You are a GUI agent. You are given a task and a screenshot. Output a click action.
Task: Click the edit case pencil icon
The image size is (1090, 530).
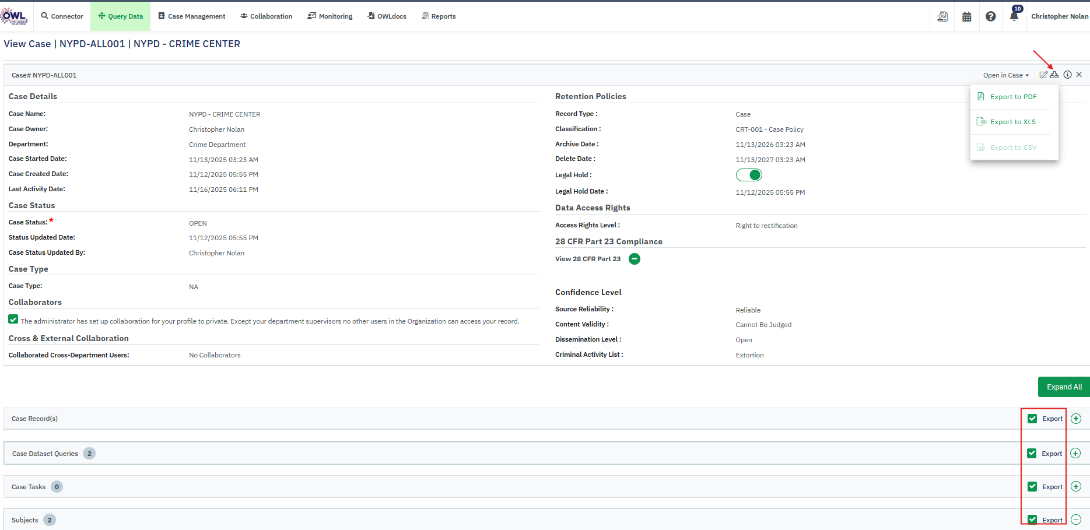tap(1043, 75)
